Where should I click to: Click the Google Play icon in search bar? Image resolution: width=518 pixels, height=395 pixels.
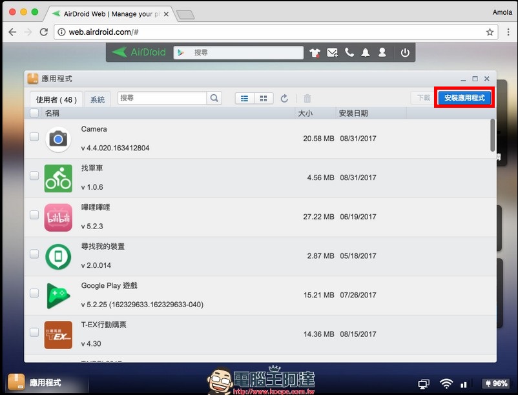180,52
